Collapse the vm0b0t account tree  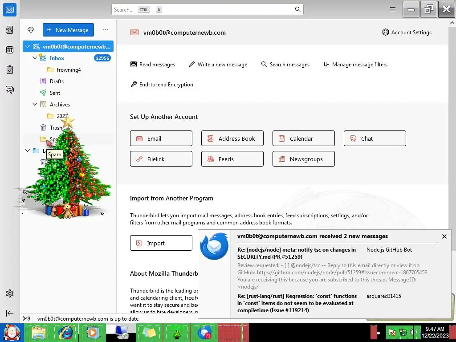click(28, 46)
